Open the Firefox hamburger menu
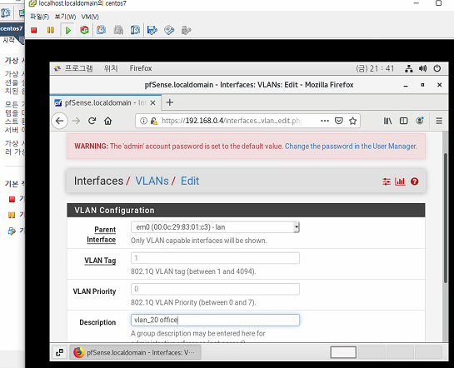Screen dimensions: 454x368 click(439, 121)
